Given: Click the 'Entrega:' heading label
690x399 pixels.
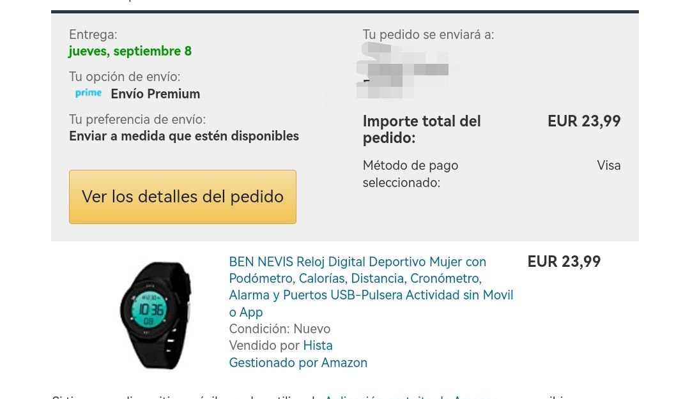Looking at the screenshot, I should 93,34.
